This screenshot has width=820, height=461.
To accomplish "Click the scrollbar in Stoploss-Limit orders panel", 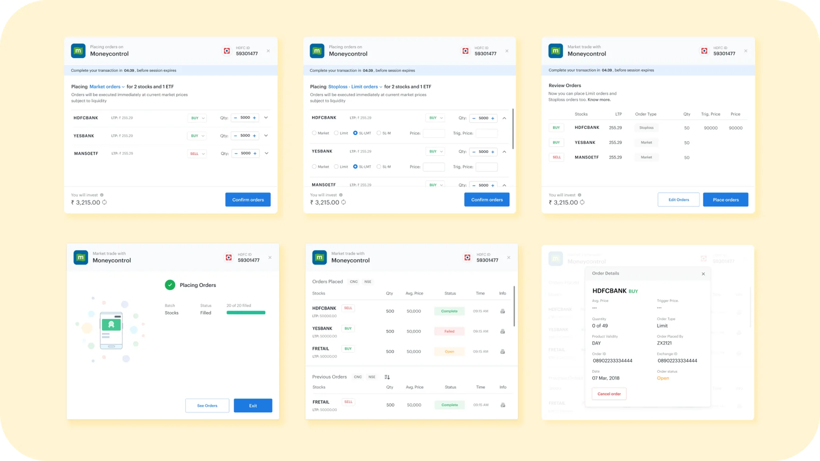I will [513, 128].
